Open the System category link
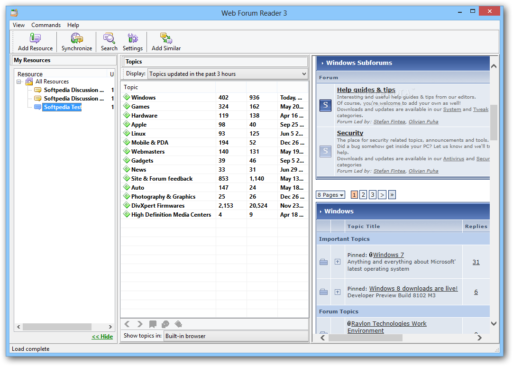Viewport: 513px width, 366px height. [452, 109]
